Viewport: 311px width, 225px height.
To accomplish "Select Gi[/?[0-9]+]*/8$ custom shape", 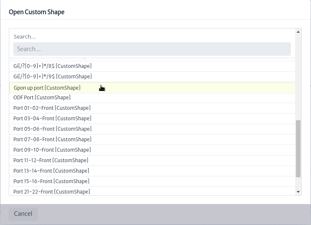I will pyautogui.click(x=152, y=66).
